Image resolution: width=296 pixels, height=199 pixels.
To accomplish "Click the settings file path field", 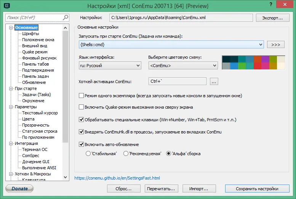I will (181, 18).
